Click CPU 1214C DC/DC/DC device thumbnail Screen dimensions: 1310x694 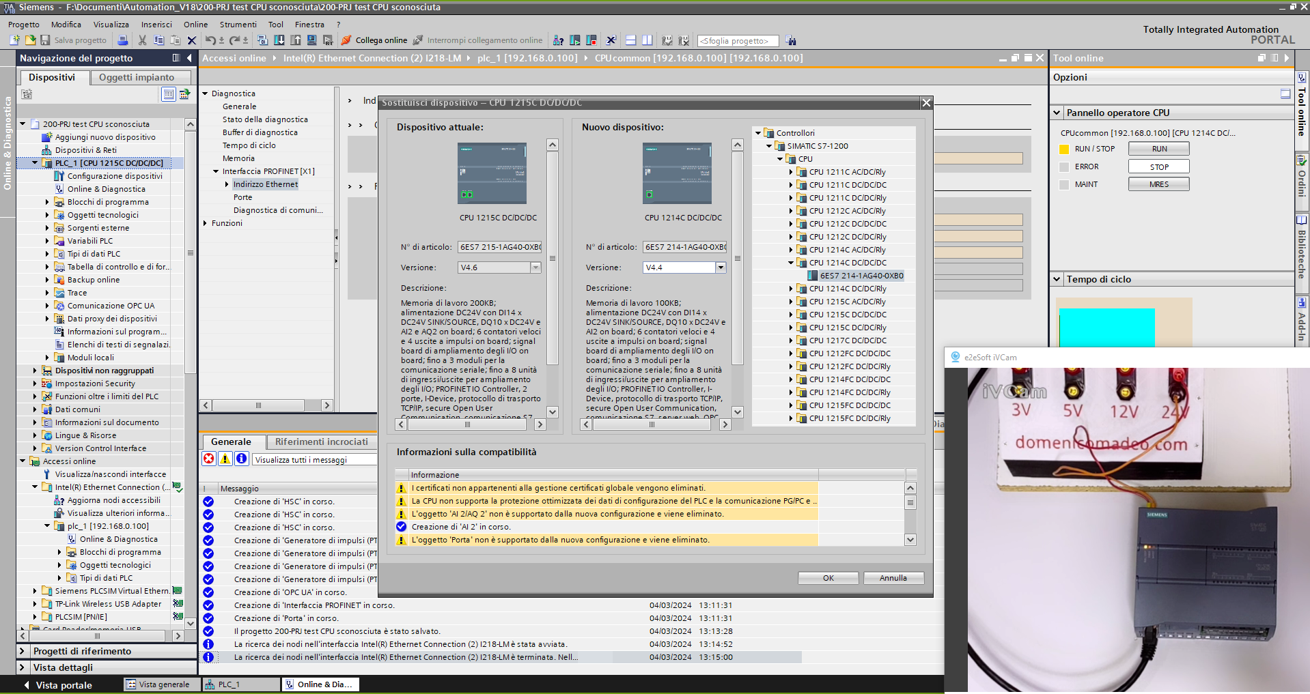tap(677, 173)
